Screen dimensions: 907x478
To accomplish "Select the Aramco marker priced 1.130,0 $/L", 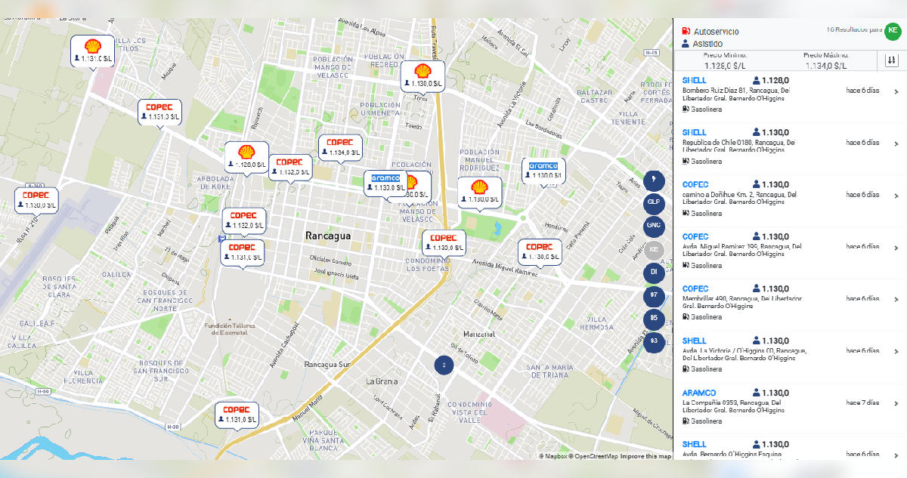I will click(543, 170).
